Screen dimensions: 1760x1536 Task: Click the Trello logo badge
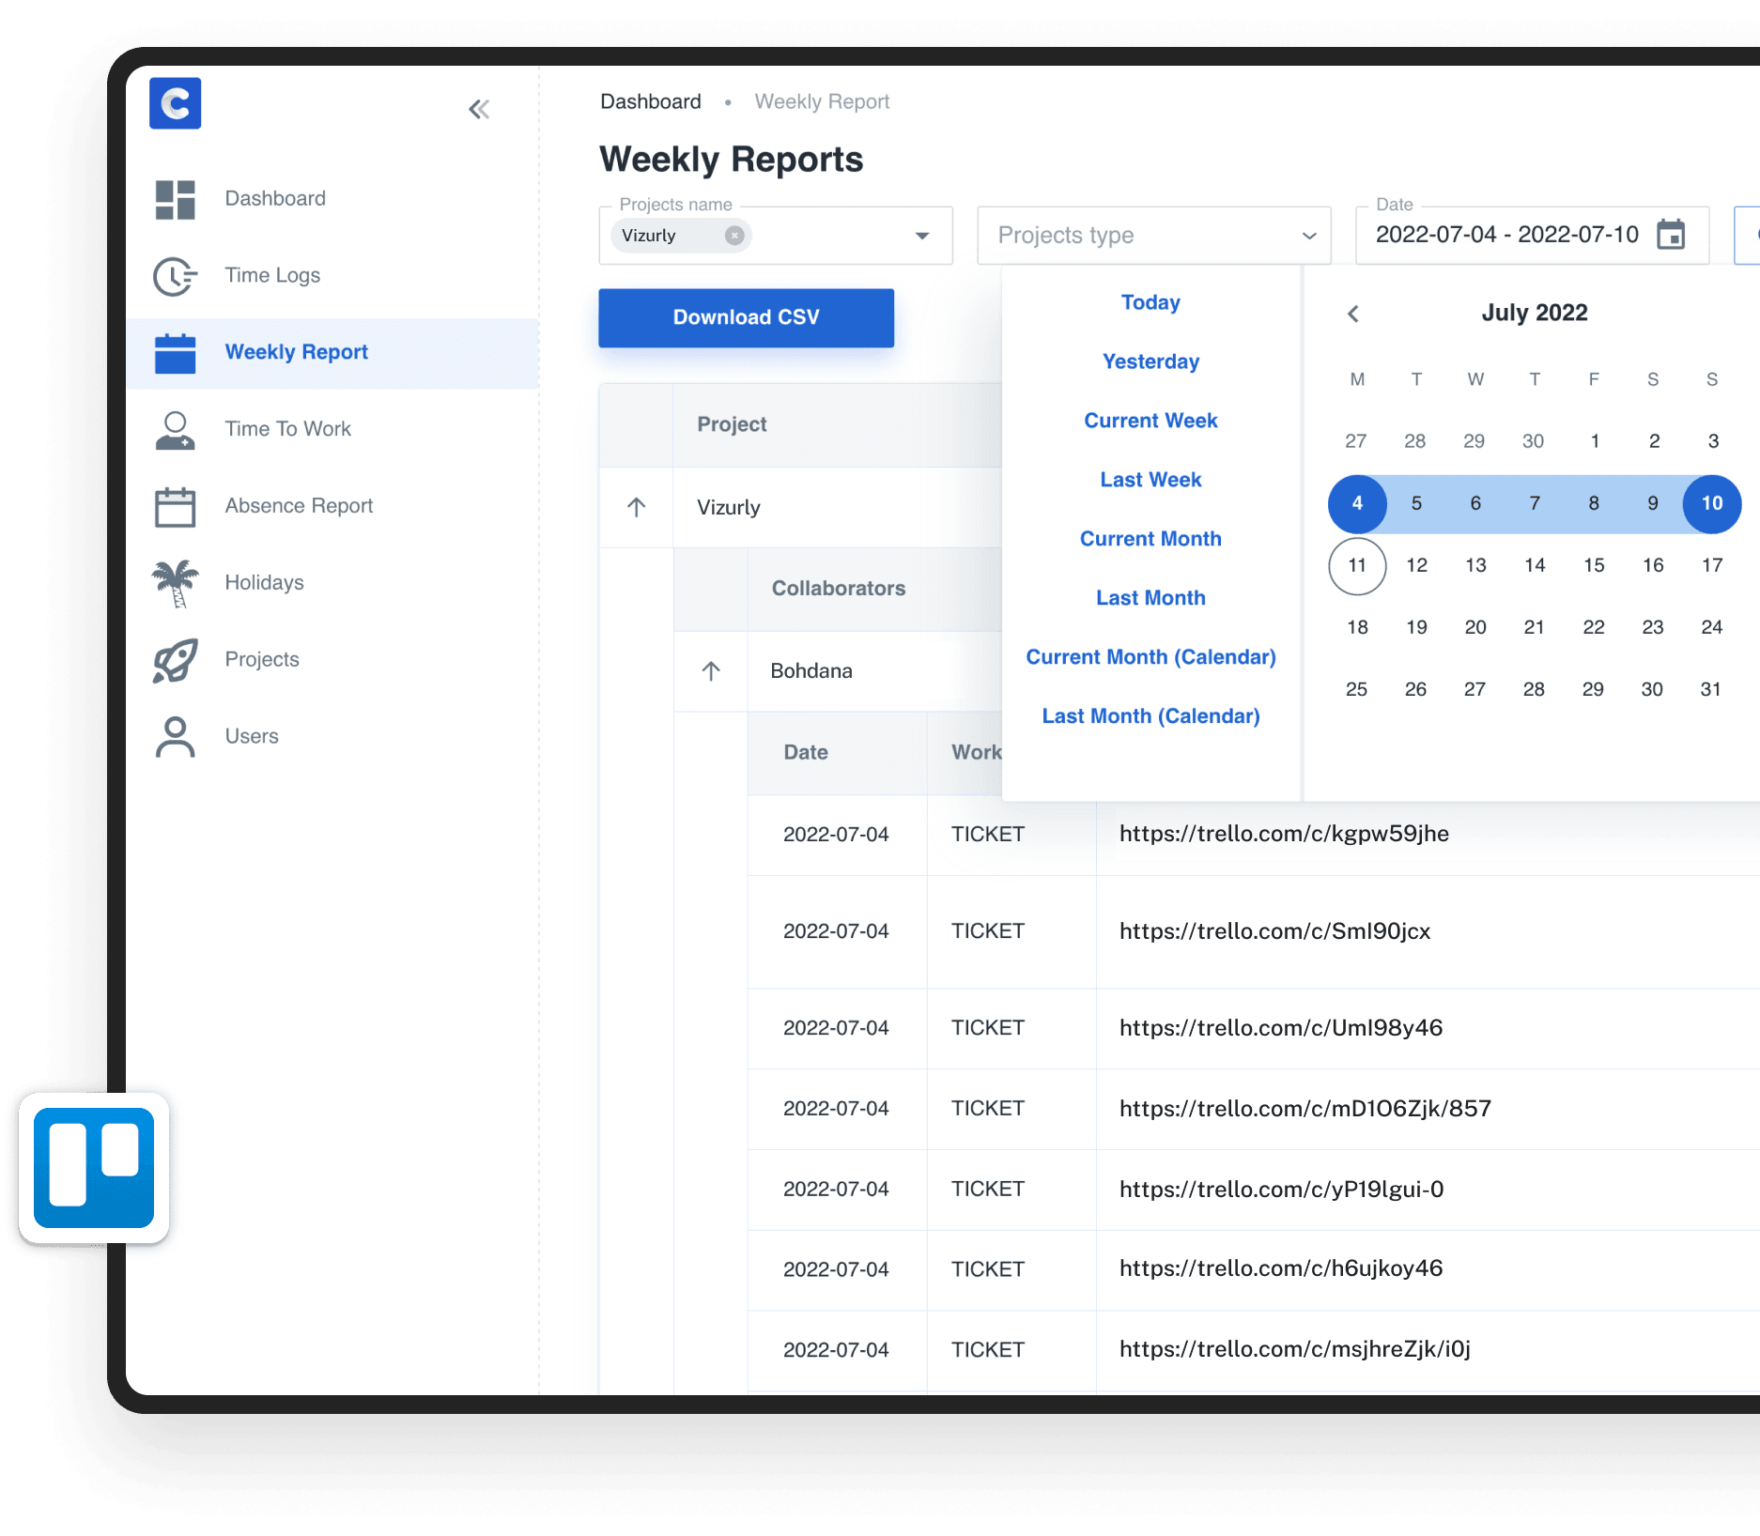[94, 1168]
